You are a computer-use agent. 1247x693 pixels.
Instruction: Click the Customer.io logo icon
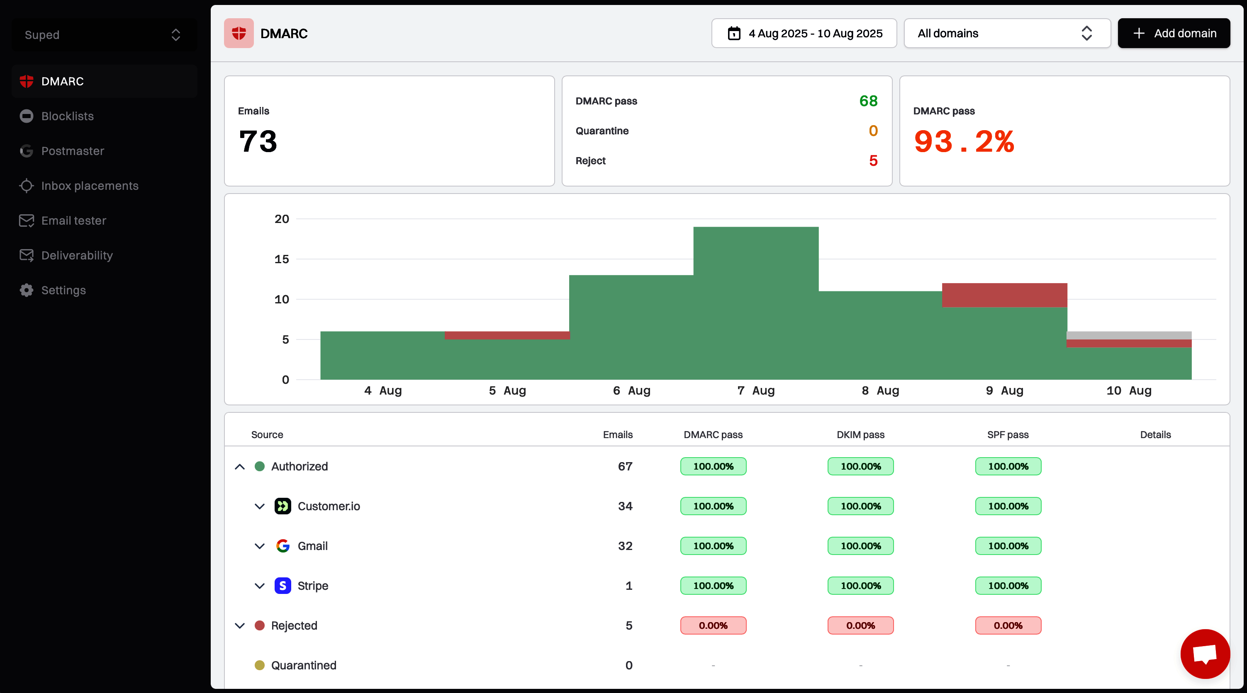coord(283,506)
